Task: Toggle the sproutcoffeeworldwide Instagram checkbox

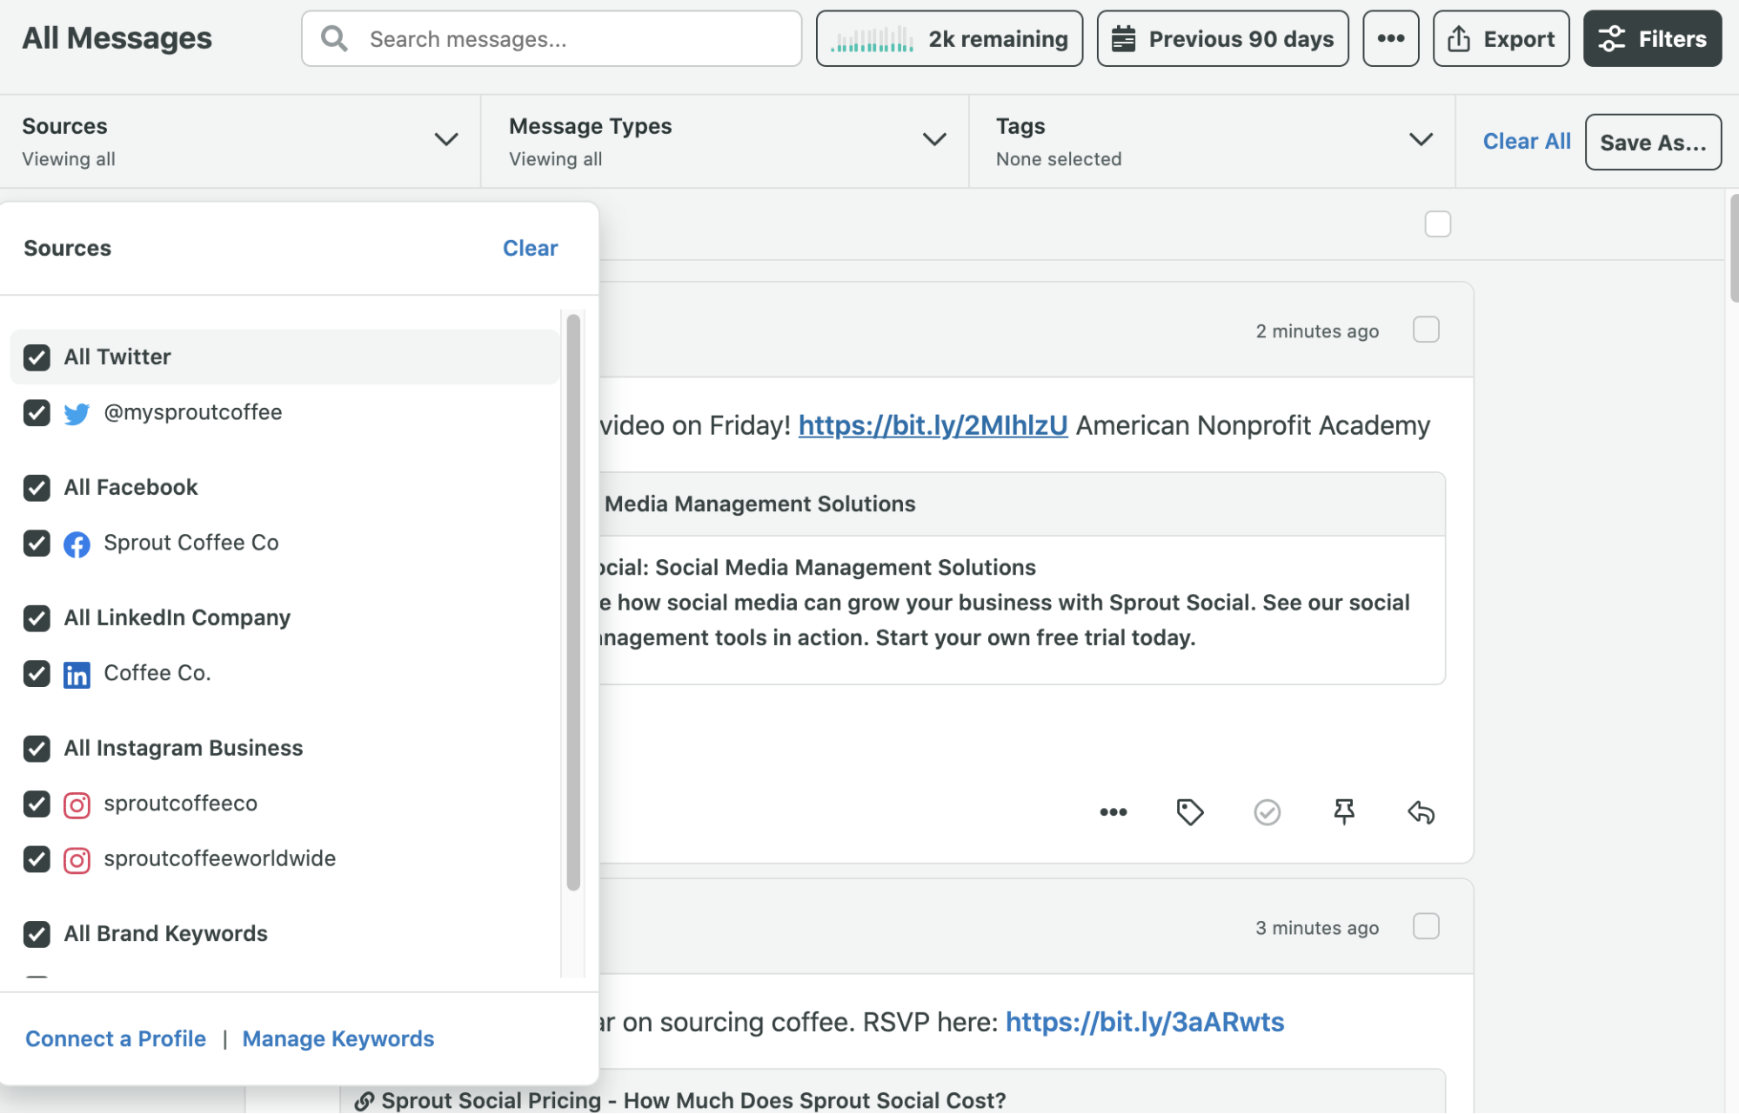Action: click(x=37, y=859)
